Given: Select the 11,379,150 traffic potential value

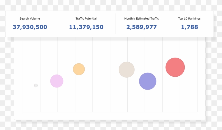Looking at the screenshot, I should tap(86, 27).
